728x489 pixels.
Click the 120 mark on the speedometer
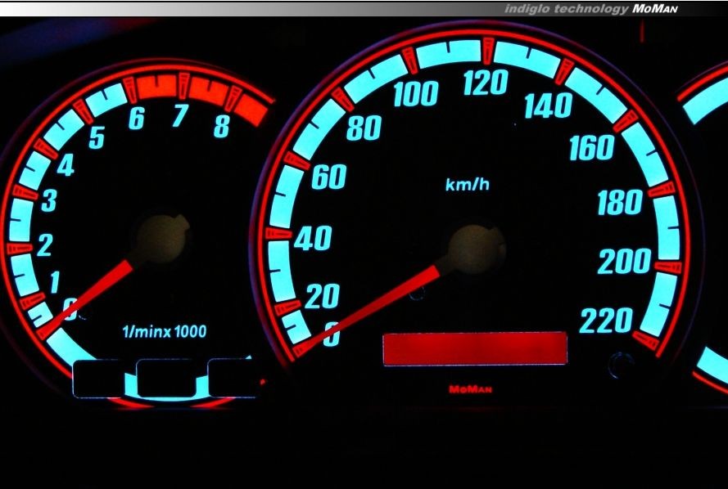tap(486, 83)
